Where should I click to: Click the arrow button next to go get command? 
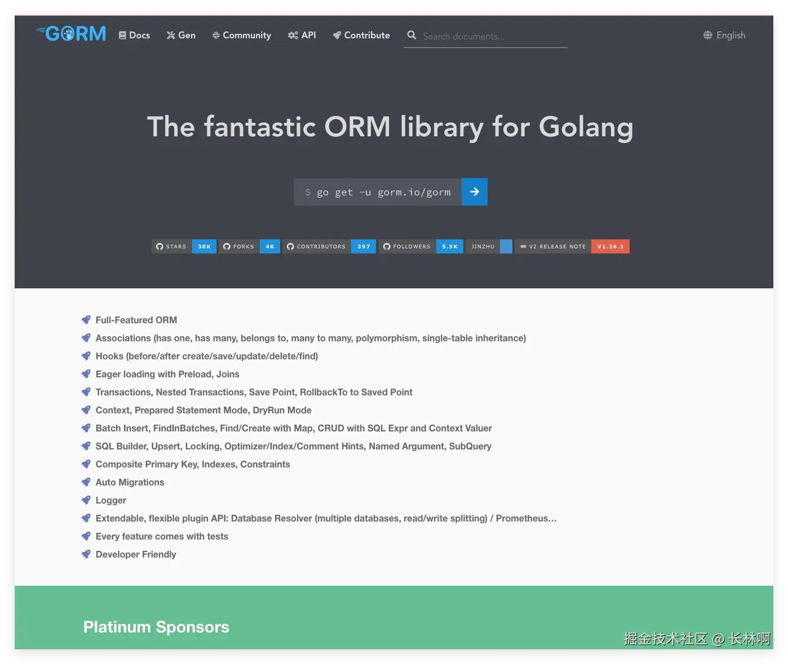coord(474,191)
